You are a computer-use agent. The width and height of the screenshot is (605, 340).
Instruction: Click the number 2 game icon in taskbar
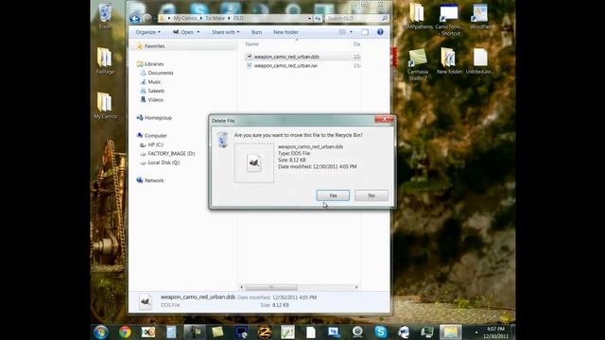[265, 331]
